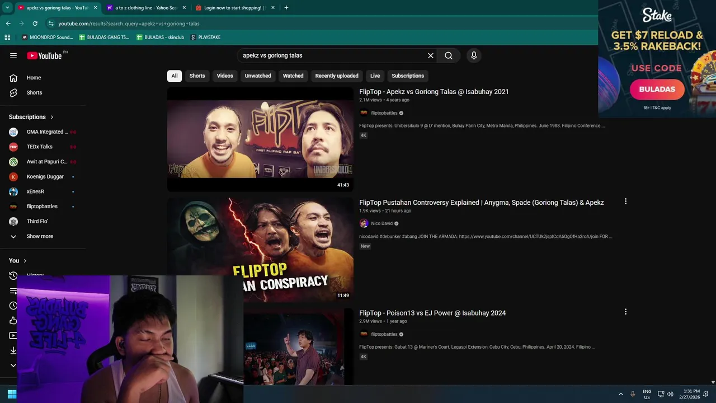Open FlipTop Conspiracy video thumbnail
The width and height of the screenshot is (716, 403).
point(260,250)
